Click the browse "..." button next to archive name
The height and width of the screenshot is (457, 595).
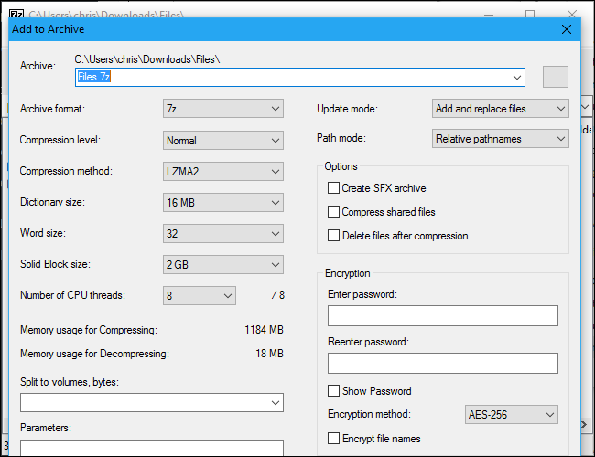click(x=556, y=78)
